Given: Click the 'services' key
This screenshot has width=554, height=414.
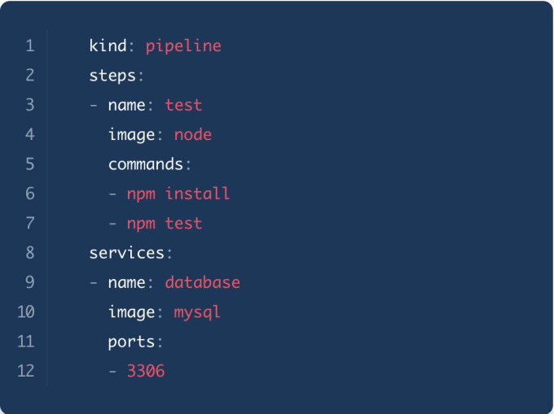Looking at the screenshot, I should (126, 253).
